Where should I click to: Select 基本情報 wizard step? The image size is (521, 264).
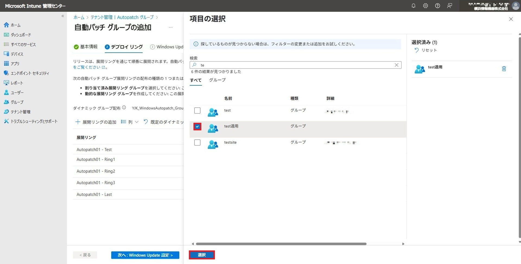click(86, 47)
